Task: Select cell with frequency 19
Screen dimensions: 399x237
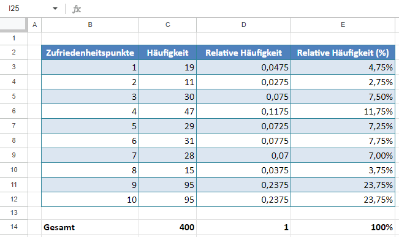Action: pyautogui.click(x=167, y=67)
